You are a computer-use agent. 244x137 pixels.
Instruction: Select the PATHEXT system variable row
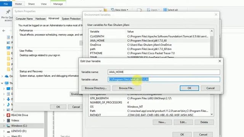[149, 115]
